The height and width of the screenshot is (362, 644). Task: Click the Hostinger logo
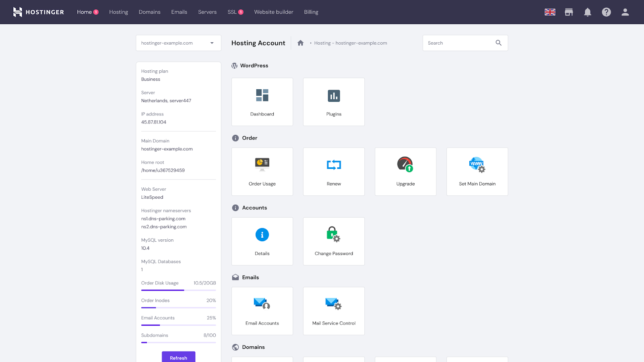tap(38, 12)
